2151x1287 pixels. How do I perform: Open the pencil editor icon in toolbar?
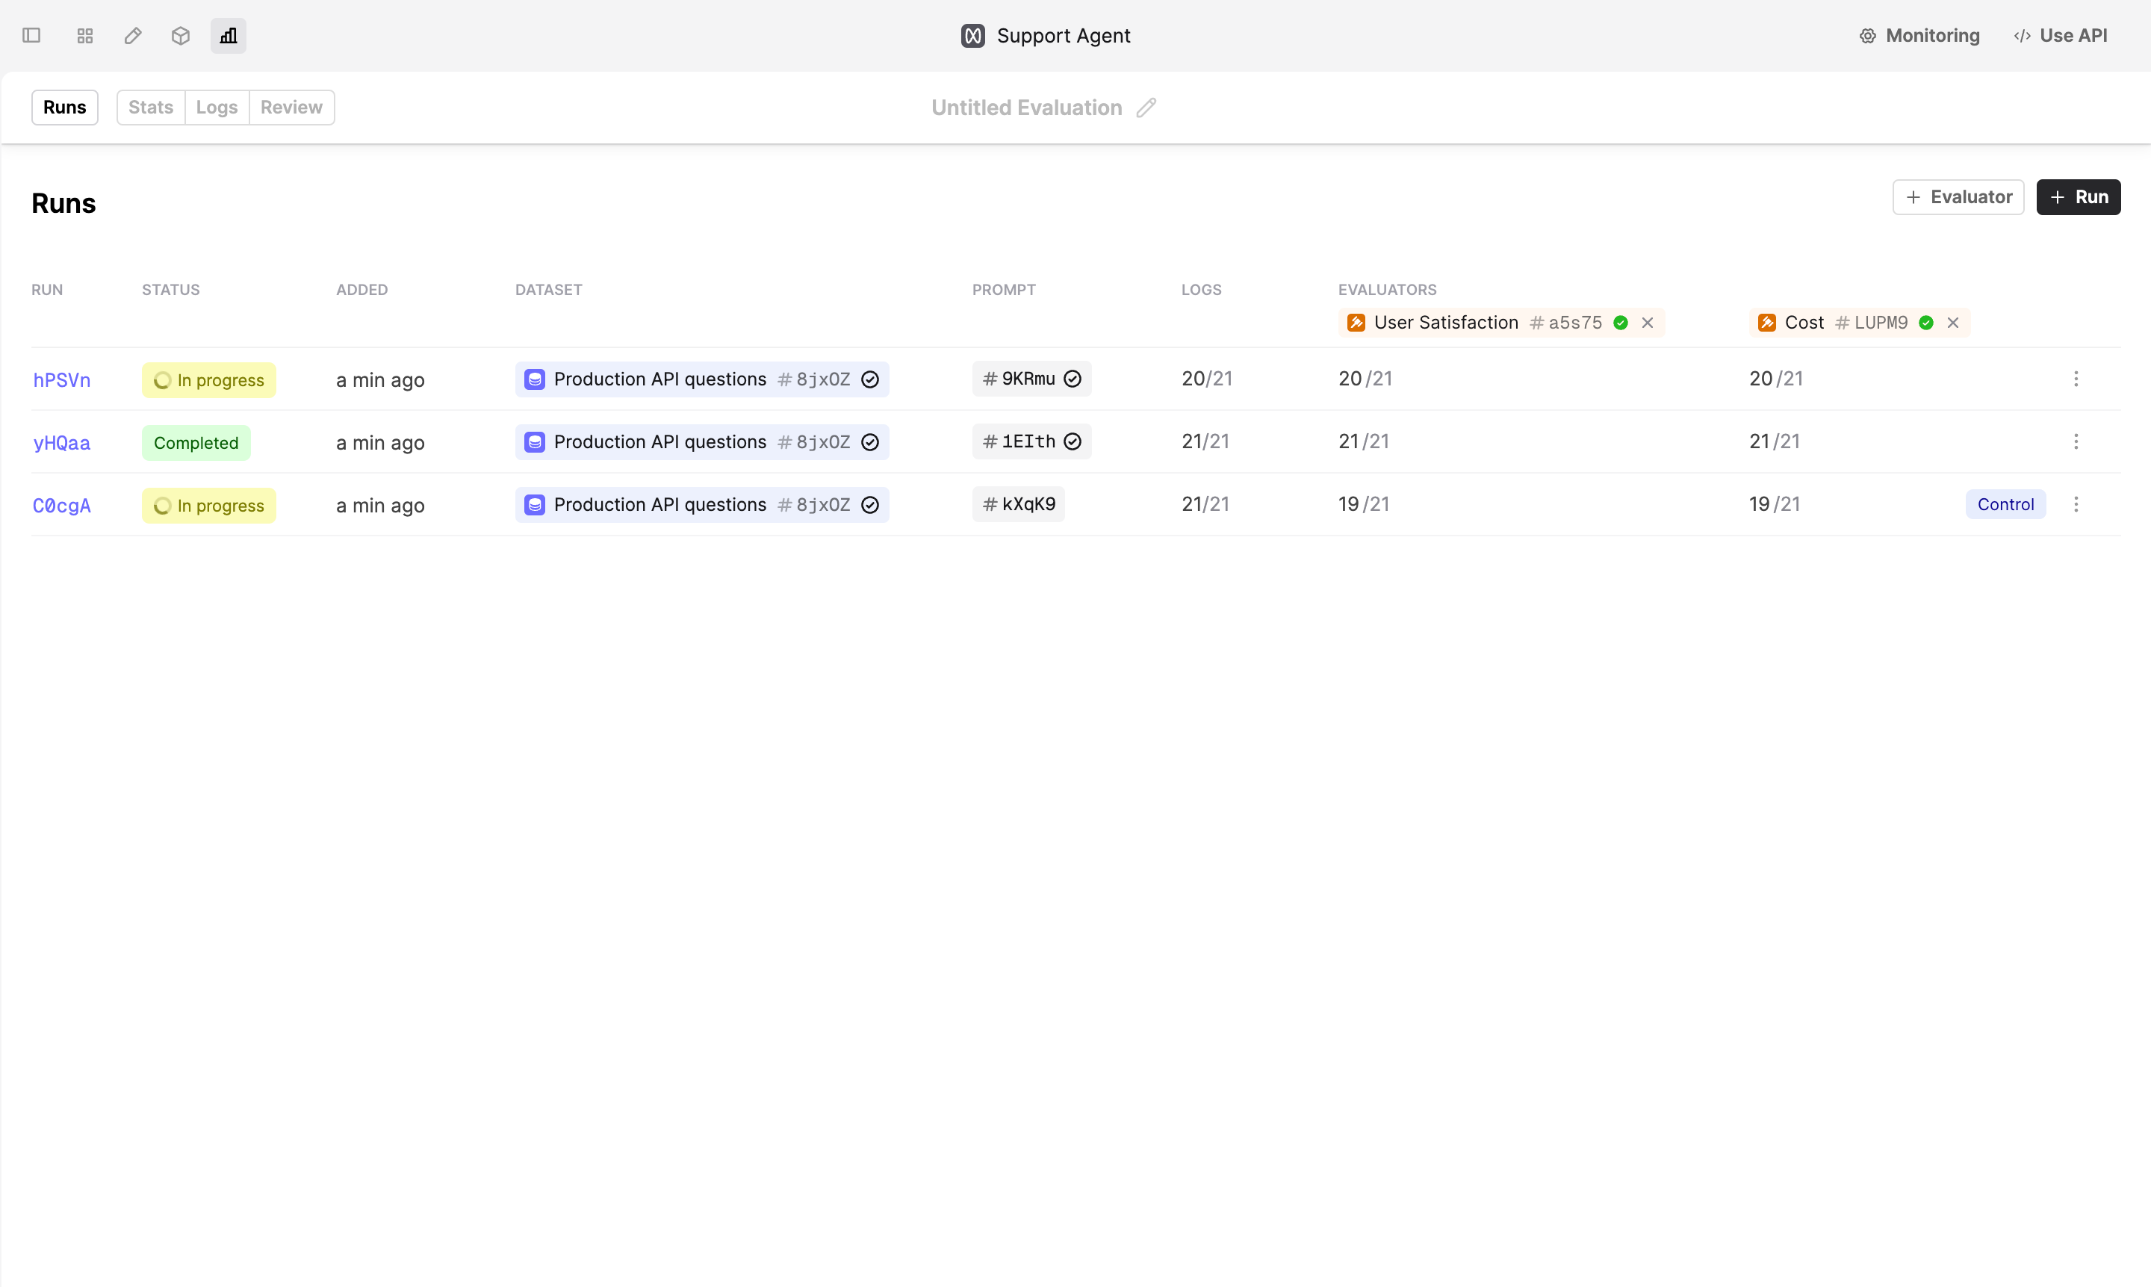pyautogui.click(x=133, y=36)
